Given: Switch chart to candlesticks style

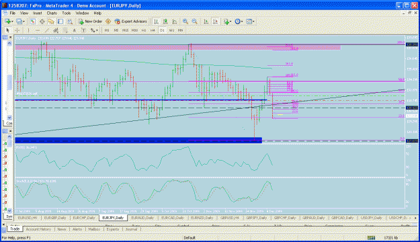Looking at the screenshot, I should [165, 22].
